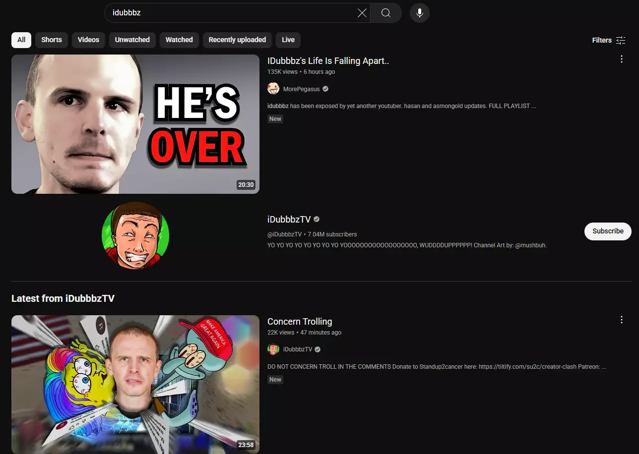The image size is (639, 454).
Task: Select the Videos filter chip
Action: pos(88,40)
